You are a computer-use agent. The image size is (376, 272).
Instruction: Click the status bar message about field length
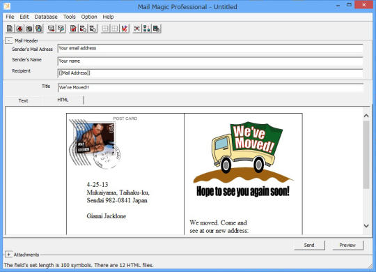click(79, 265)
